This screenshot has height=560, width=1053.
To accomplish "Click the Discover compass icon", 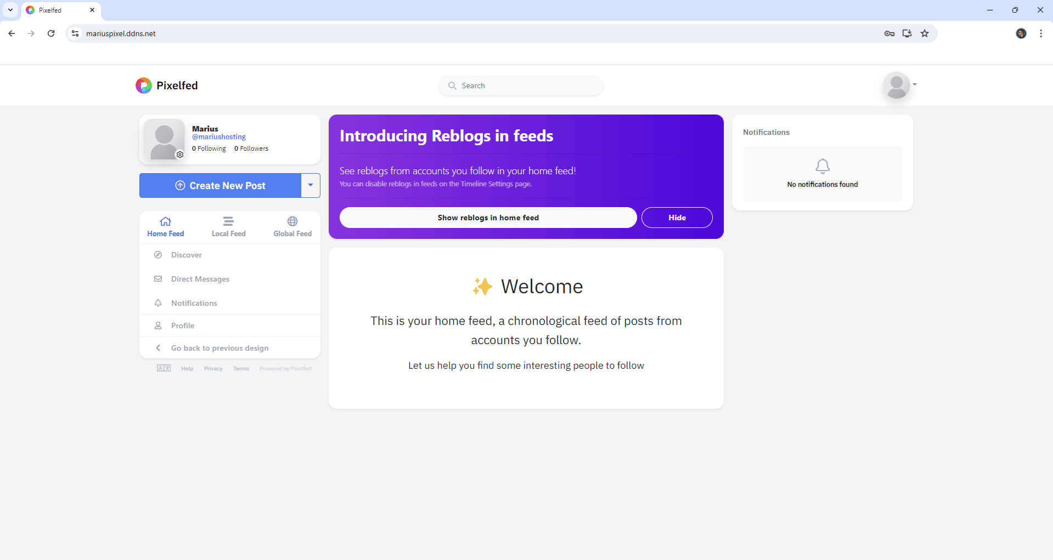I will (x=158, y=255).
